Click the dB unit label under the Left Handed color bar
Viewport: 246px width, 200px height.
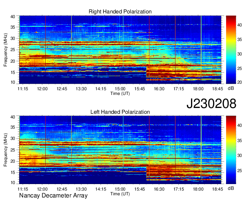point(231,188)
